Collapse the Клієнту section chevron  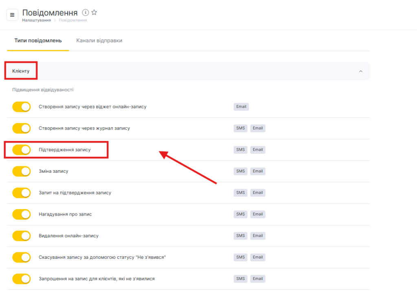[360, 71]
